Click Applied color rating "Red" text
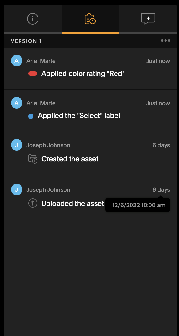Screen dimensions: 179x336 [x=83, y=74]
